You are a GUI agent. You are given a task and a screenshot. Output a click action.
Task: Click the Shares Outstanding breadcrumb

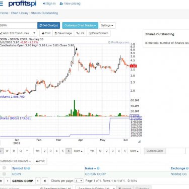tap(44, 13)
